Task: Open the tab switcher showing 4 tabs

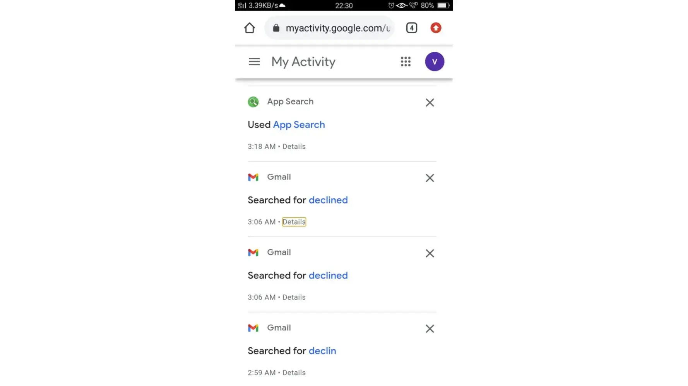Action: (411, 28)
